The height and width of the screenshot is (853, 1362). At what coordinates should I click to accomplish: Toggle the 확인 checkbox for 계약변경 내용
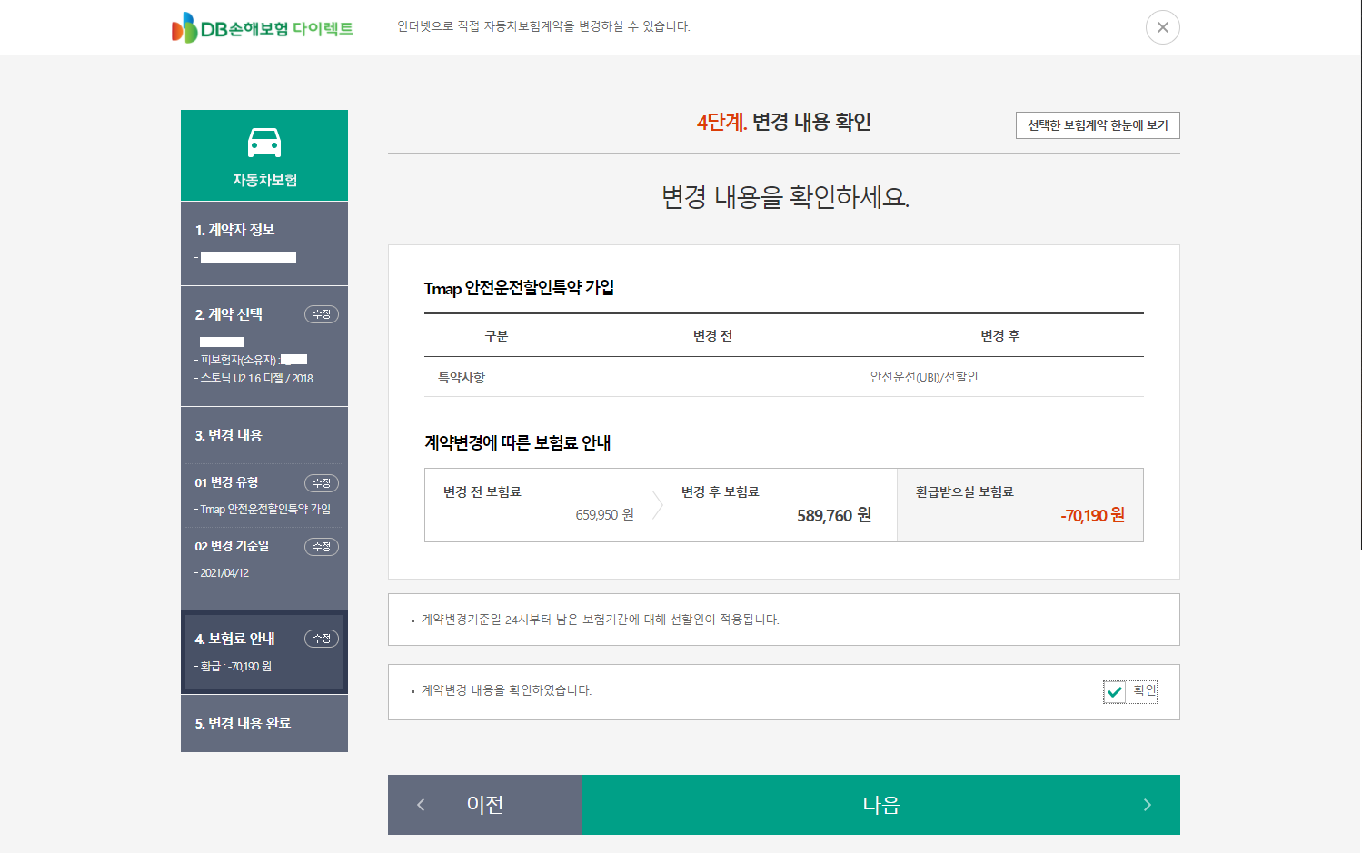coord(1114,692)
